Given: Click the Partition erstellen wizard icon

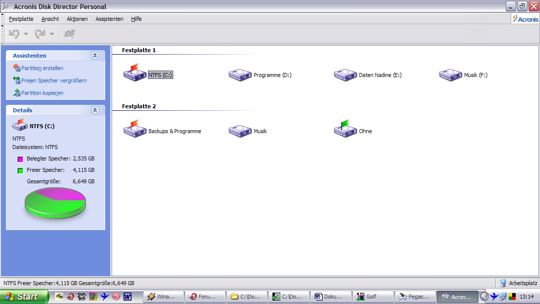Looking at the screenshot, I should tap(16, 68).
